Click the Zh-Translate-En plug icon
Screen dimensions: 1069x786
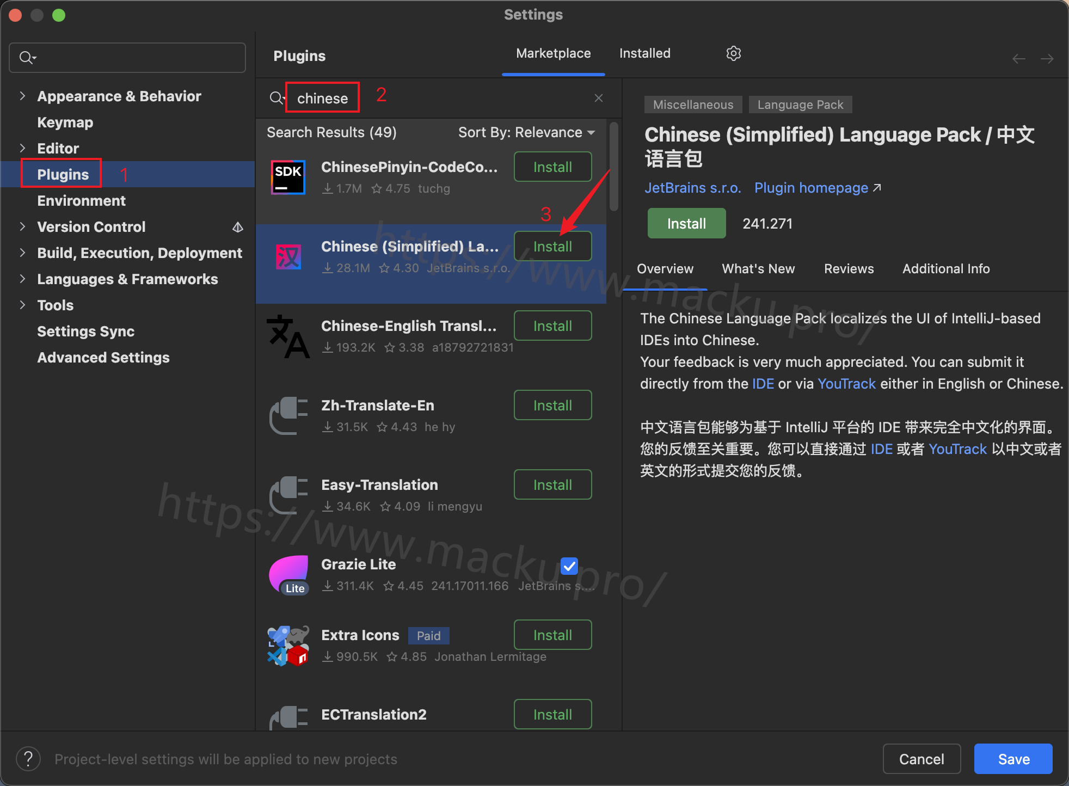[x=288, y=416]
